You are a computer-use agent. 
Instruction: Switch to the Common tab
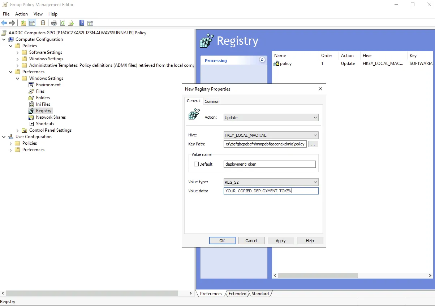pos(212,101)
